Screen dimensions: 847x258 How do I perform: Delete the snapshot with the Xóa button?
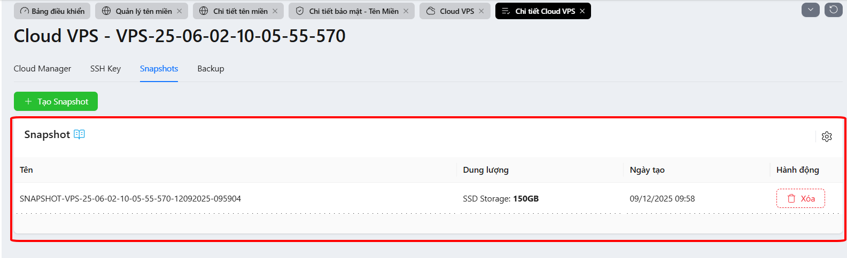(x=801, y=198)
